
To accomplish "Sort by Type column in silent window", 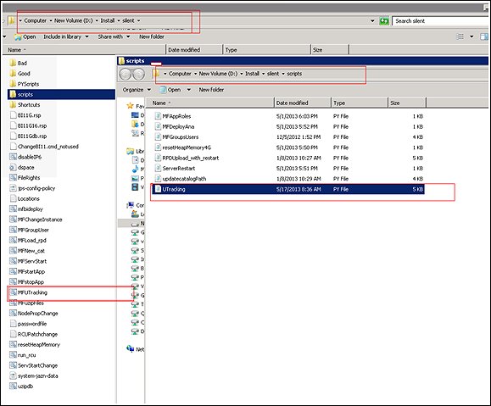I will click(x=266, y=50).
